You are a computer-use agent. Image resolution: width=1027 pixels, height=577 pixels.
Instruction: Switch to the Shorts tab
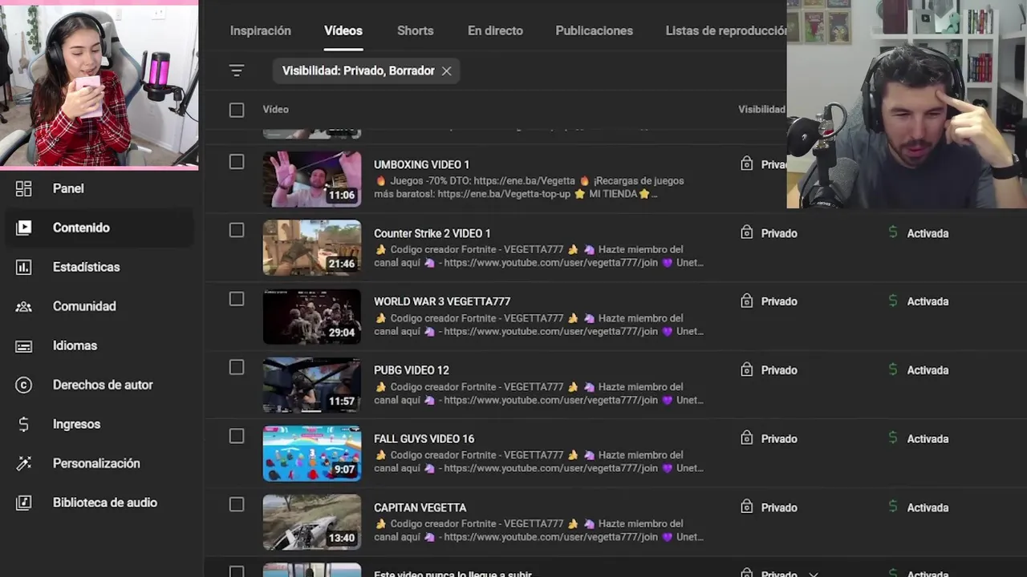click(x=415, y=30)
